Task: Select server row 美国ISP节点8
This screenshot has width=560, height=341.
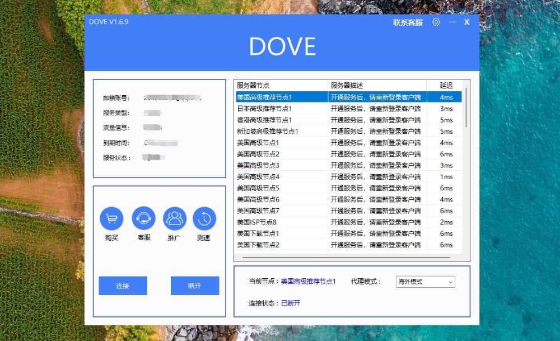Action: 348,222
